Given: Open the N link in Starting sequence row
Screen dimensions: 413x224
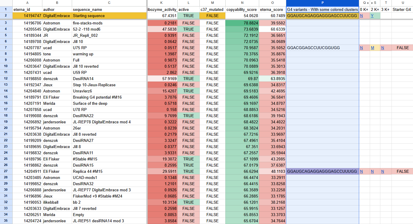Looking at the screenshot, I should [x=361, y=16].
